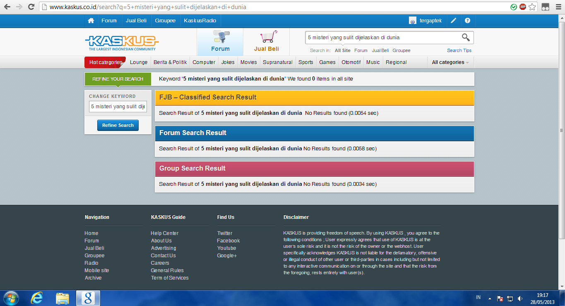Open the Forum section icon tab
565x306 pixels.
(220, 42)
